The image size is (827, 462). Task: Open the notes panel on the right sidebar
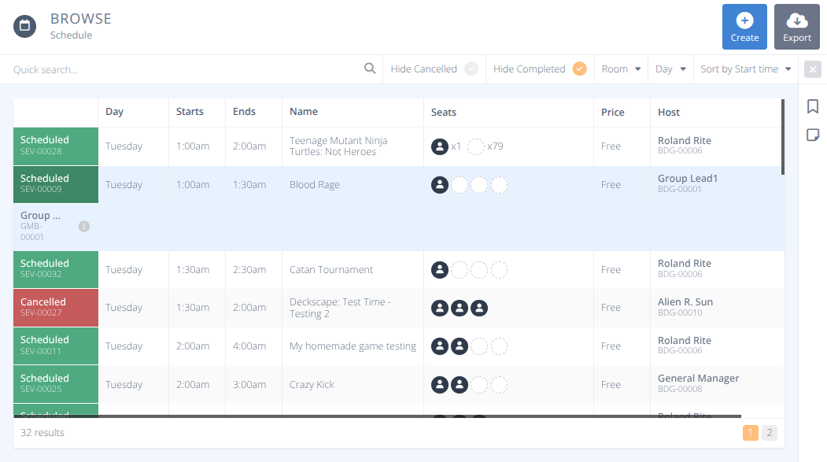(813, 135)
